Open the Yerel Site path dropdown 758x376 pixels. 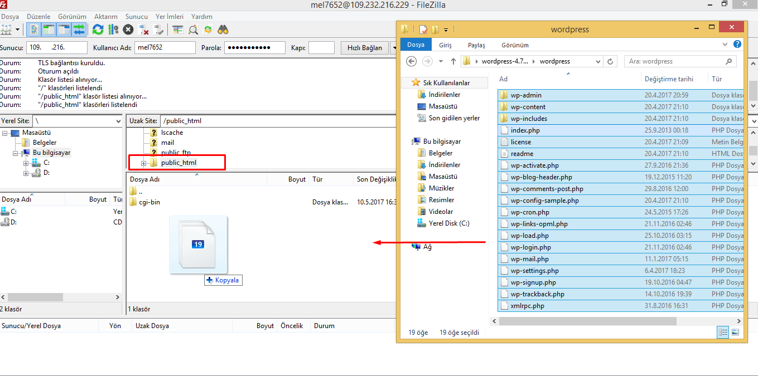pyautogui.click(x=118, y=121)
